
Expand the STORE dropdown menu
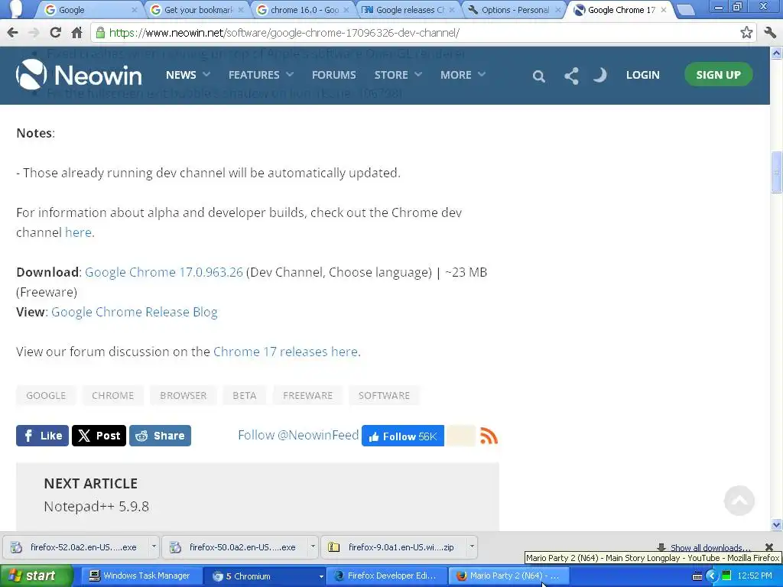click(398, 75)
